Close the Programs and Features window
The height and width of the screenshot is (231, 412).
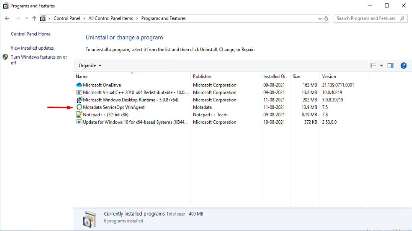click(403, 6)
